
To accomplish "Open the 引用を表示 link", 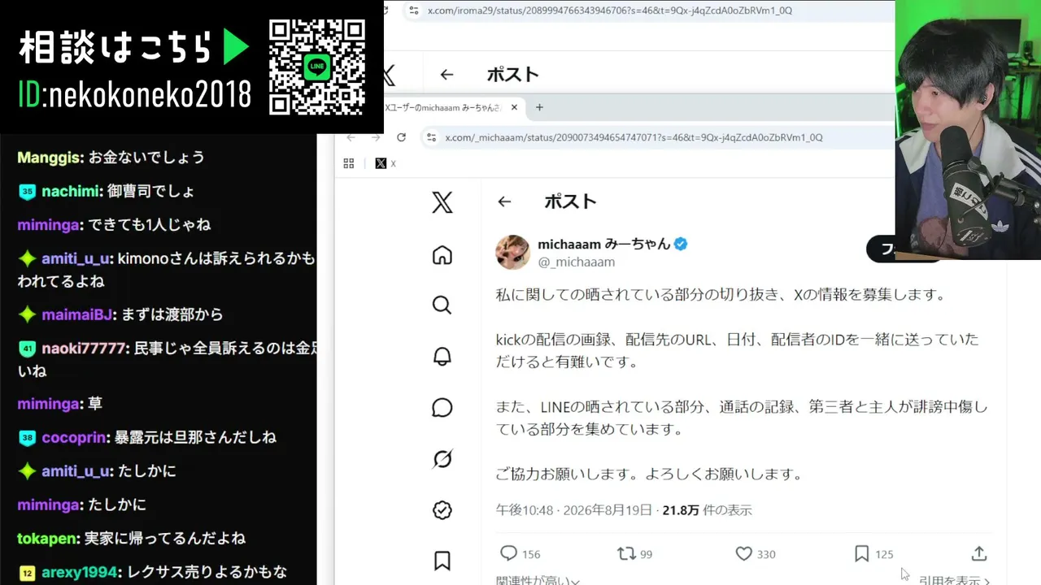I will click(x=954, y=580).
